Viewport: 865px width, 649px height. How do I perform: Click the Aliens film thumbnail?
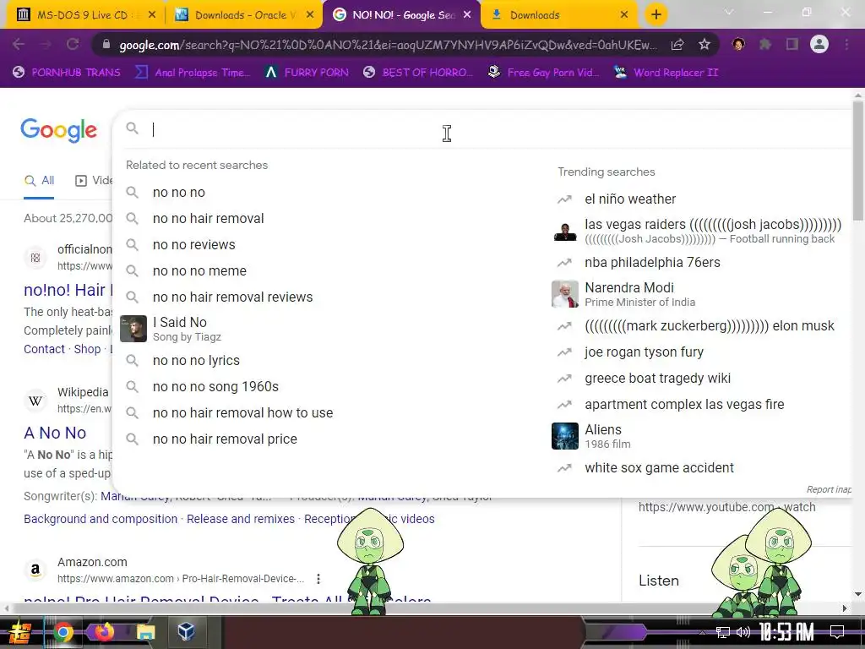565,436
